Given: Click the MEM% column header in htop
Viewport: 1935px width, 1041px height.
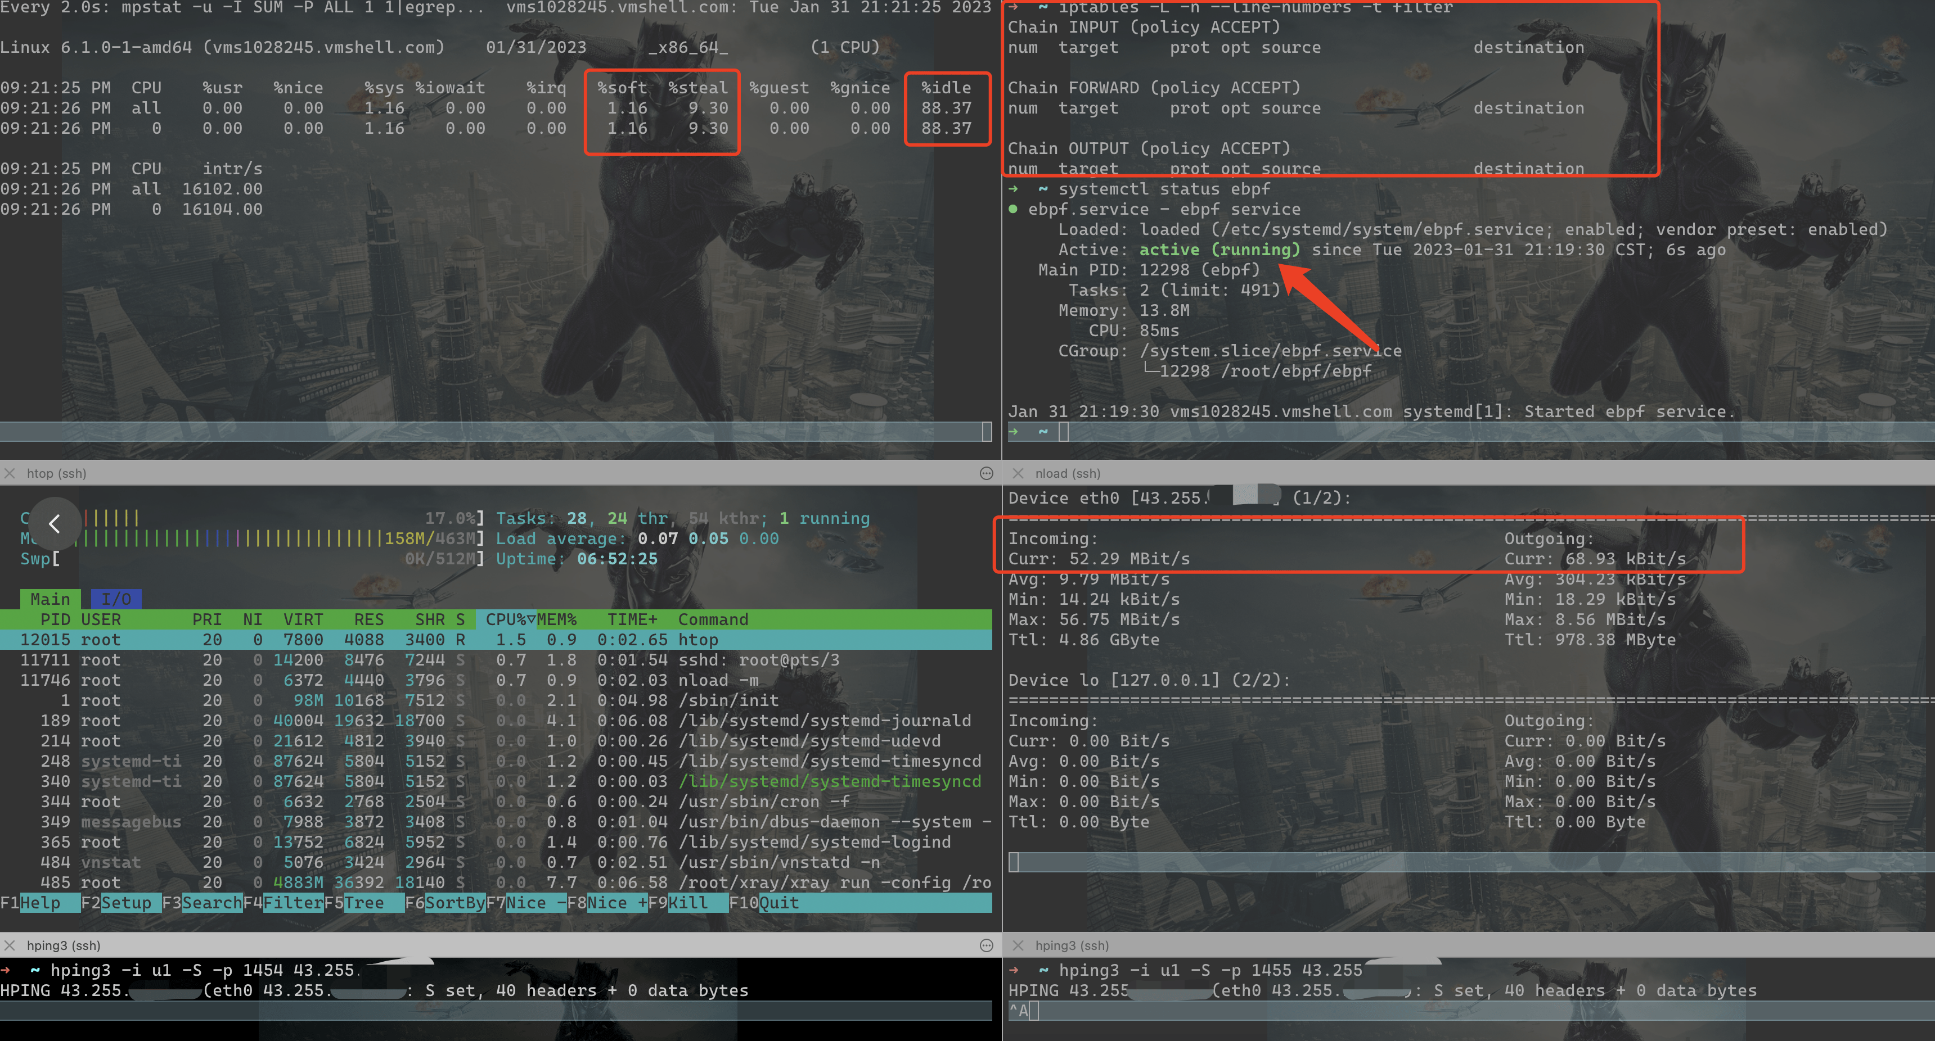Looking at the screenshot, I should [557, 619].
